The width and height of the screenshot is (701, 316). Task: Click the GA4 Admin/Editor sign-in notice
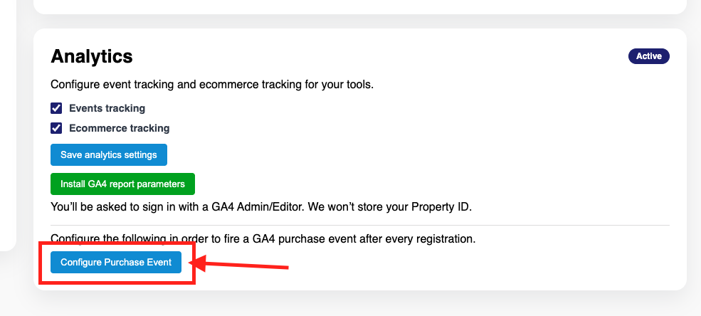(x=261, y=207)
